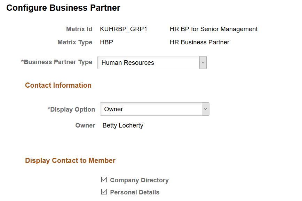
Task: Click the Matrix Type value HBP
Action: point(106,42)
